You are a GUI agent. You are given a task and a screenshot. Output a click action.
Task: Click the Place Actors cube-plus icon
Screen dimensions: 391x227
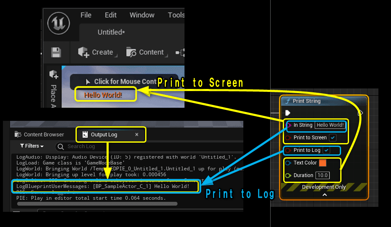[54, 74]
